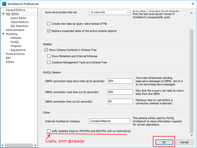Click the Internal Workbench Schema text field
The height and width of the screenshot is (148, 197).
tap(110, 121)
